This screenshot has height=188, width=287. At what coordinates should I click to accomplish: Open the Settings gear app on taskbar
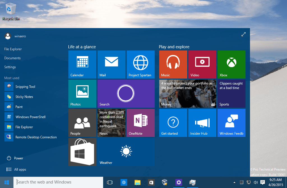tap(179, 182)
